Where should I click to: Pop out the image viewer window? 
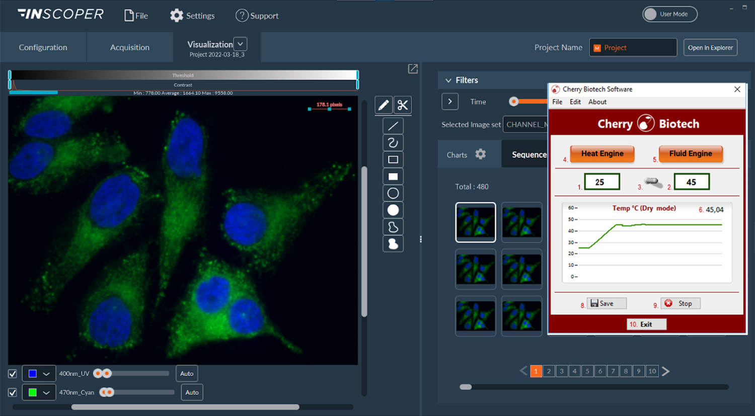tap(413, 69)
